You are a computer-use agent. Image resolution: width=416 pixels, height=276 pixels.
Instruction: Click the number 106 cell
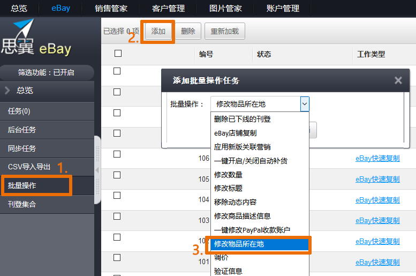(204, 158)
